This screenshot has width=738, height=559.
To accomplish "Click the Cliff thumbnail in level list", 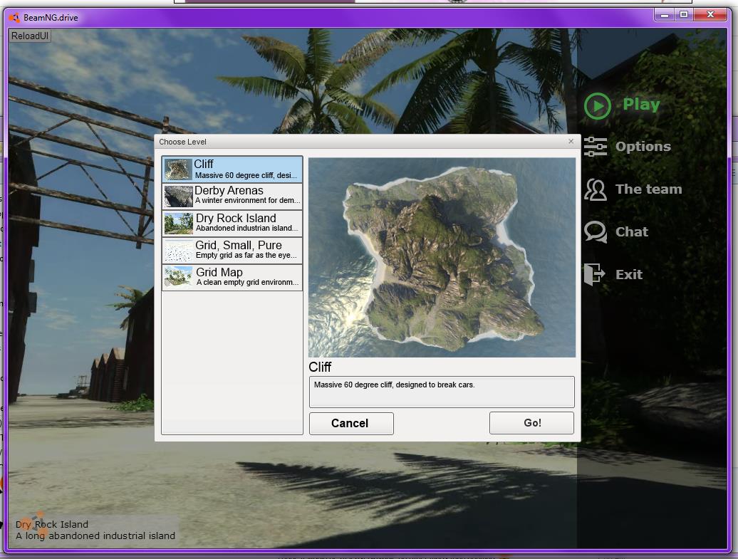I will [178, 170].
